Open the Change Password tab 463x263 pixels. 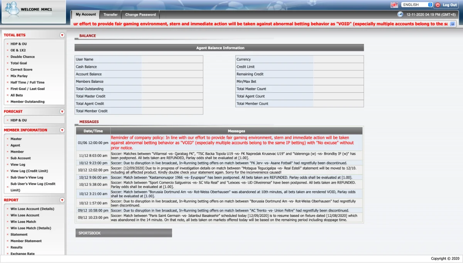coord(140,15)
